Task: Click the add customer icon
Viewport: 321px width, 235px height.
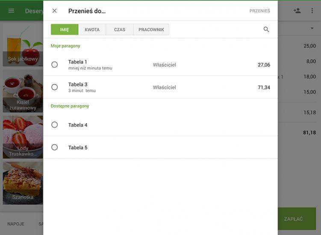Action: click(x=297, y=11)
